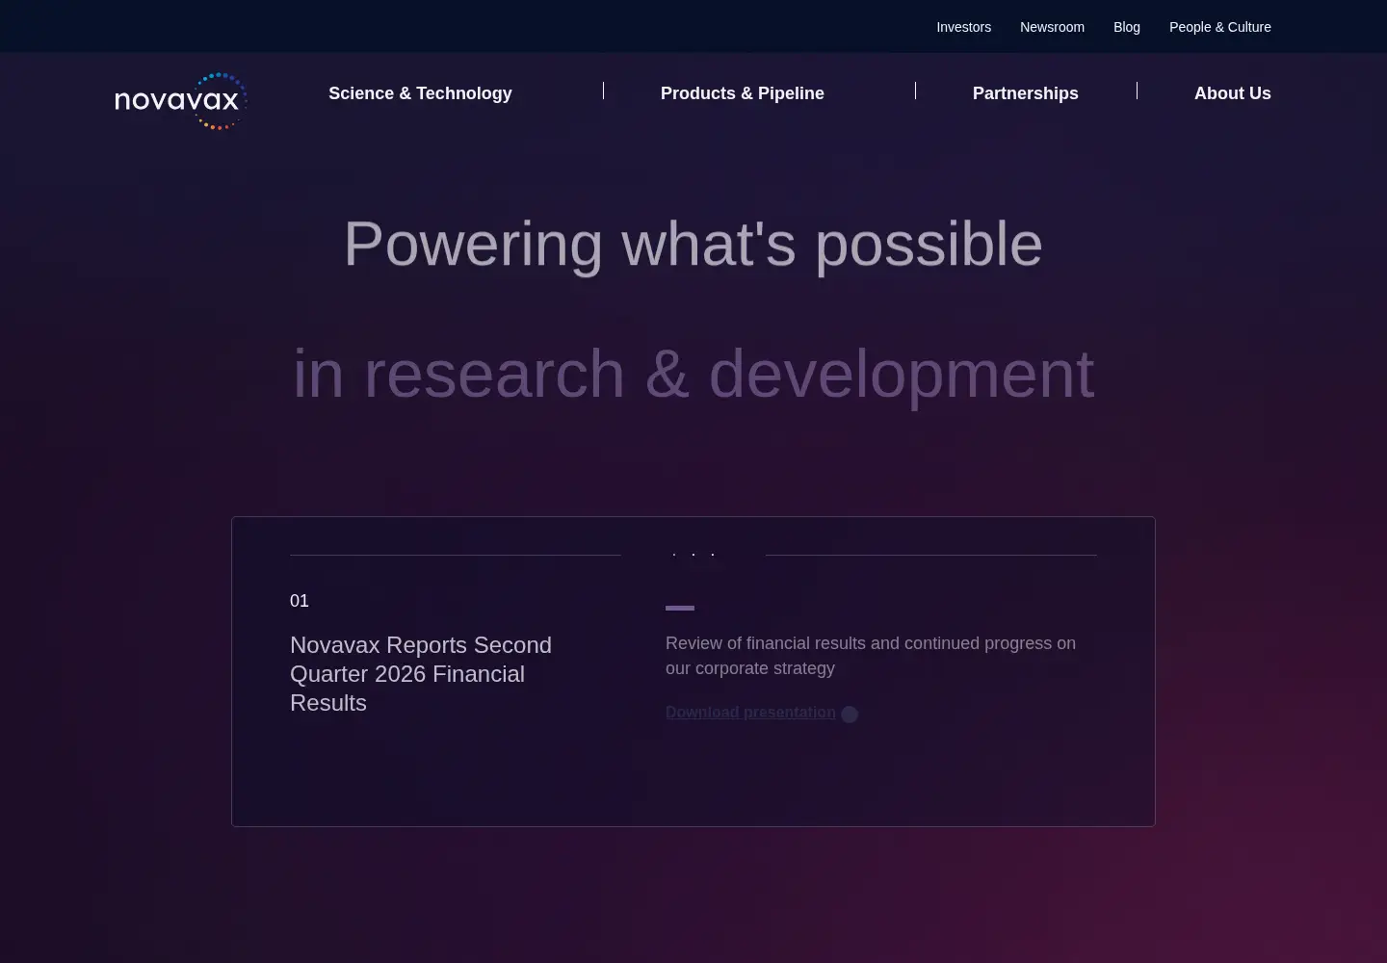Select the last carousel pagination dot

pos(713,555)
